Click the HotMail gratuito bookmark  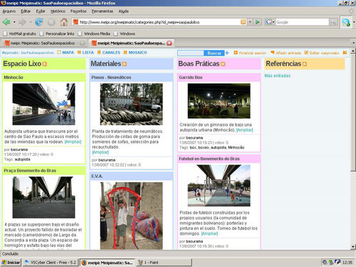tap(20, 33)
